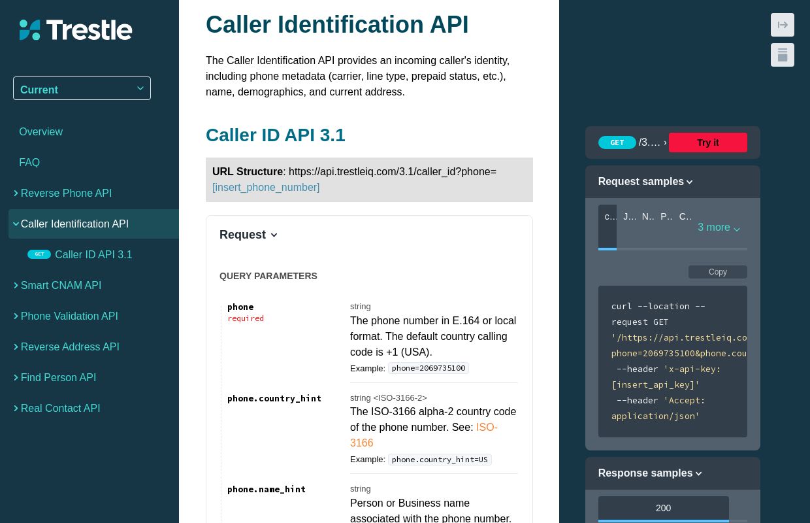
Task: Collapse Response samples panel
Action: point(650,473)
